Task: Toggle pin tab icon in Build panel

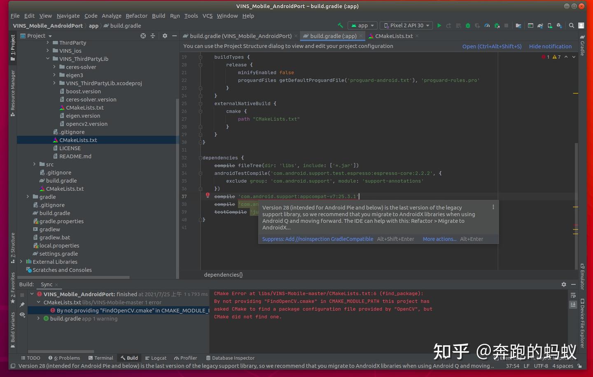Action: click(22, 305)
